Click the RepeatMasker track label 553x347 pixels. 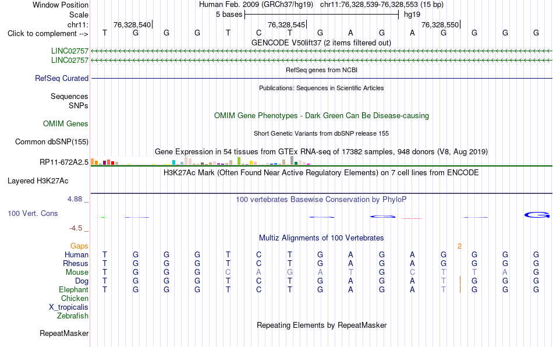[64, 333]
